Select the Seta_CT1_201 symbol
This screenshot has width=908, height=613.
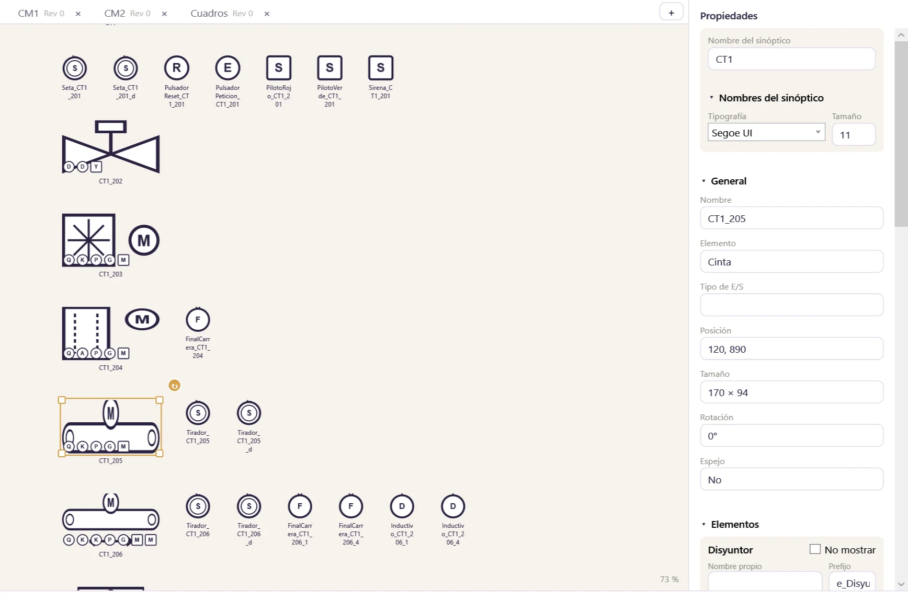75,68
